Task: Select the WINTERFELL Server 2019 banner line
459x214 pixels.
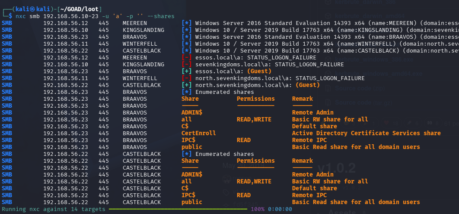Action: pyautogui.click(x=230, y=44)
